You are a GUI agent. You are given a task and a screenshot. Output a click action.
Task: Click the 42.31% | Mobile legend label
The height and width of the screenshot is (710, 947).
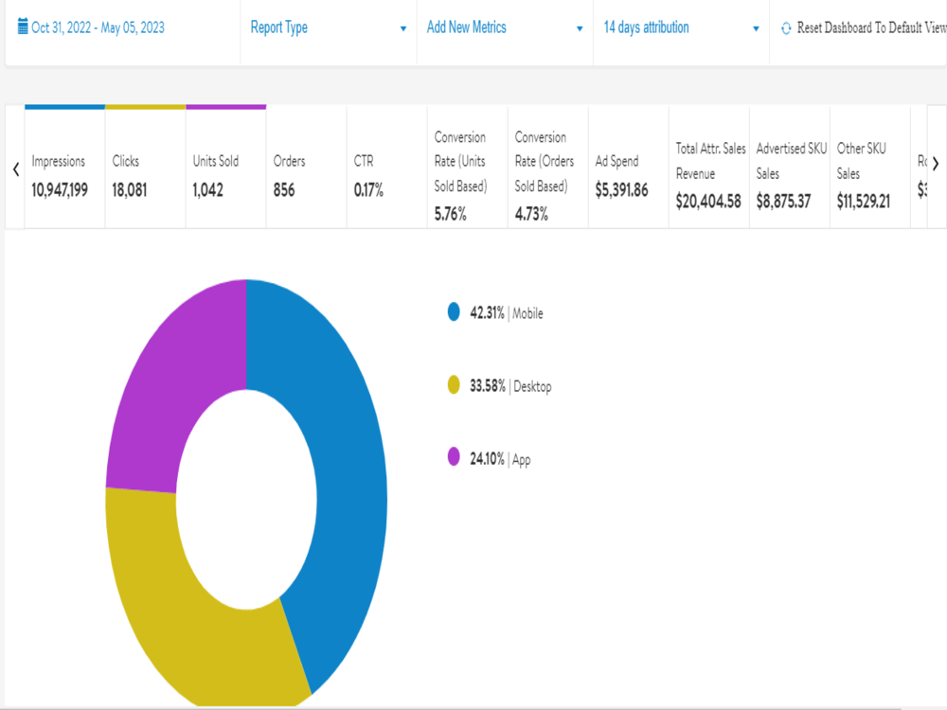point(506,312)
